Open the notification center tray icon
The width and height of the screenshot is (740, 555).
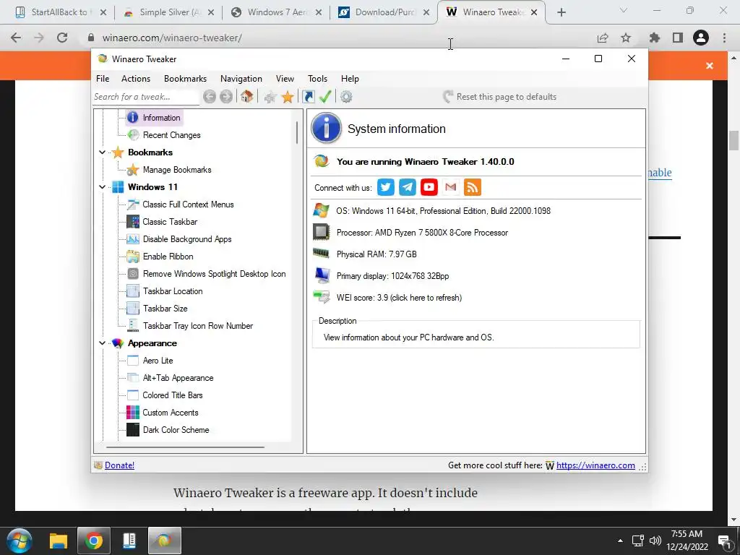724,541
